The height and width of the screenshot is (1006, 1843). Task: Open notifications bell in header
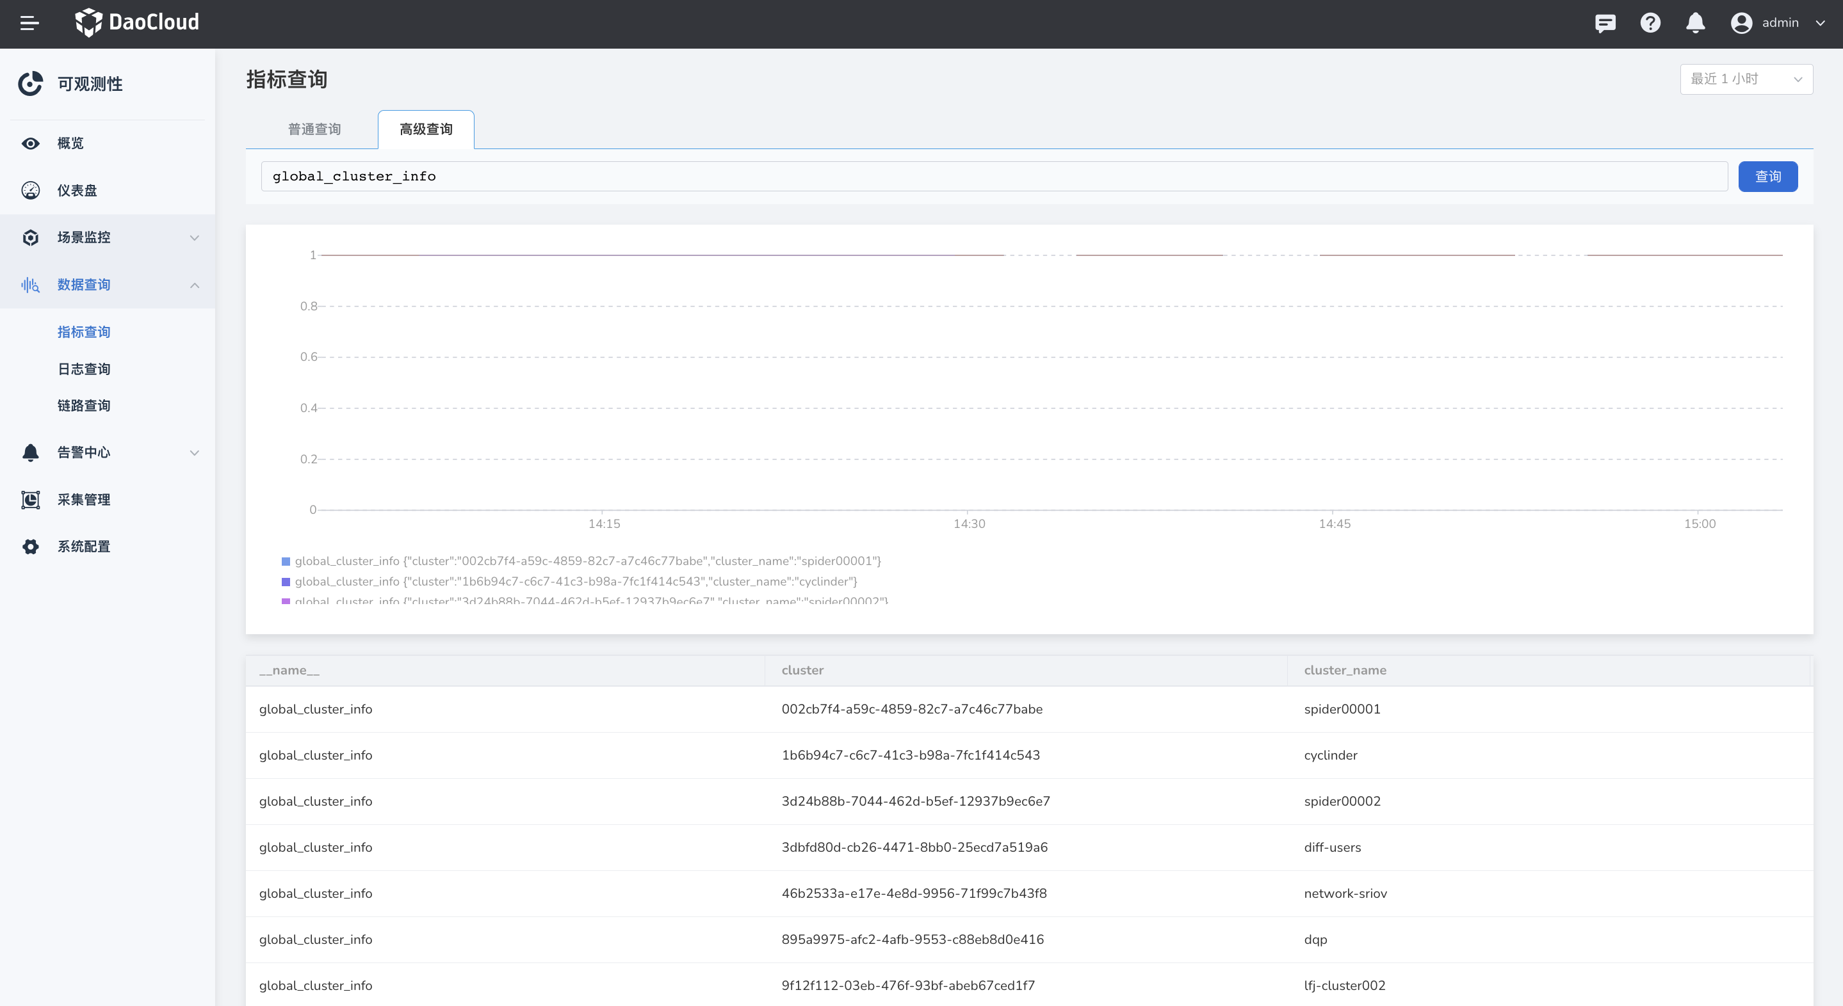point(1695,23)
